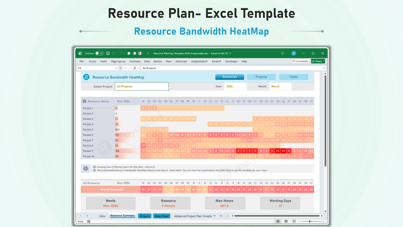Click the Comments button
Screen dimensions: 403x227
300,61
